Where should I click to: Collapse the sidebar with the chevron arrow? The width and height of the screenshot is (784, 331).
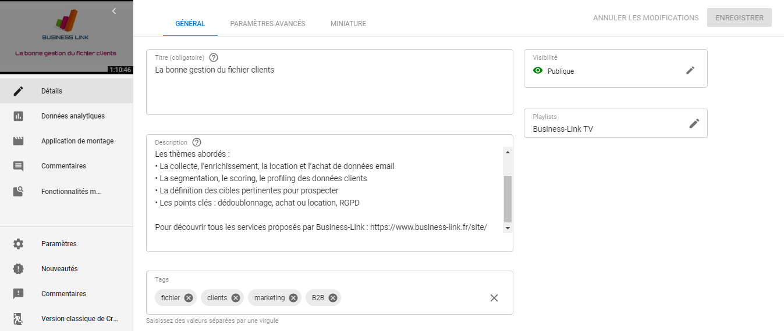coord(114,11)
